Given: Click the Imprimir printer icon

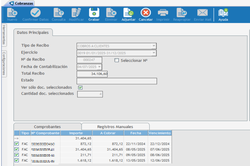Looking at the screenshot, I should click(163, 13).
